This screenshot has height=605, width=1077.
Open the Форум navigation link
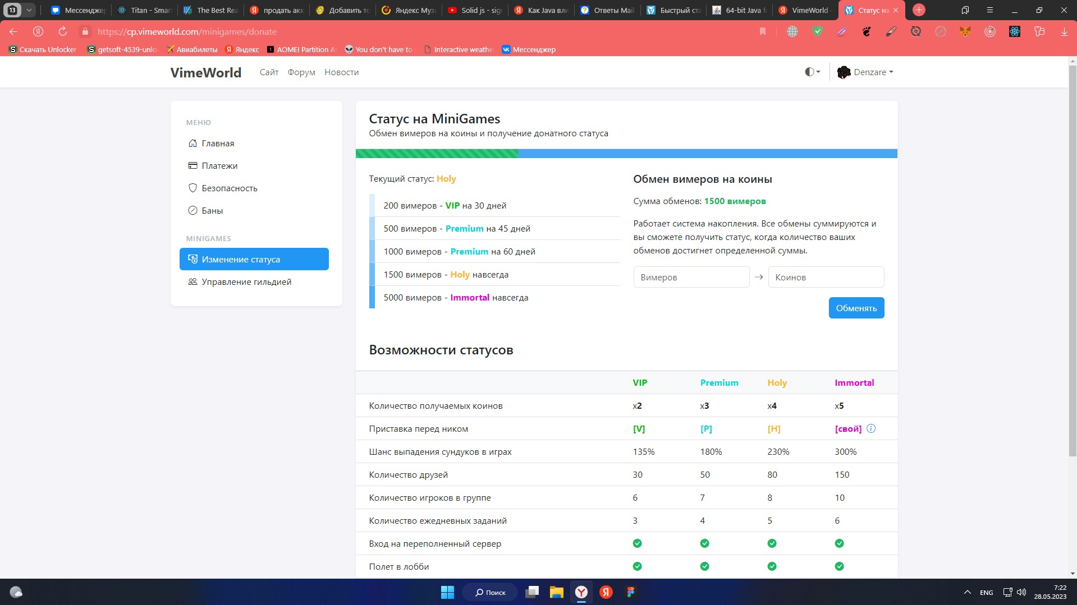pyautogui.click(x=301, y=72)
